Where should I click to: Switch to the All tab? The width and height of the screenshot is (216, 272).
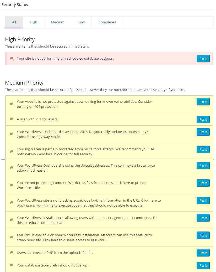14,22
